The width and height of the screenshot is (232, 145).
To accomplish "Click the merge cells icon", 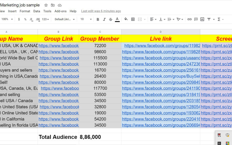I will click(140, 19).
